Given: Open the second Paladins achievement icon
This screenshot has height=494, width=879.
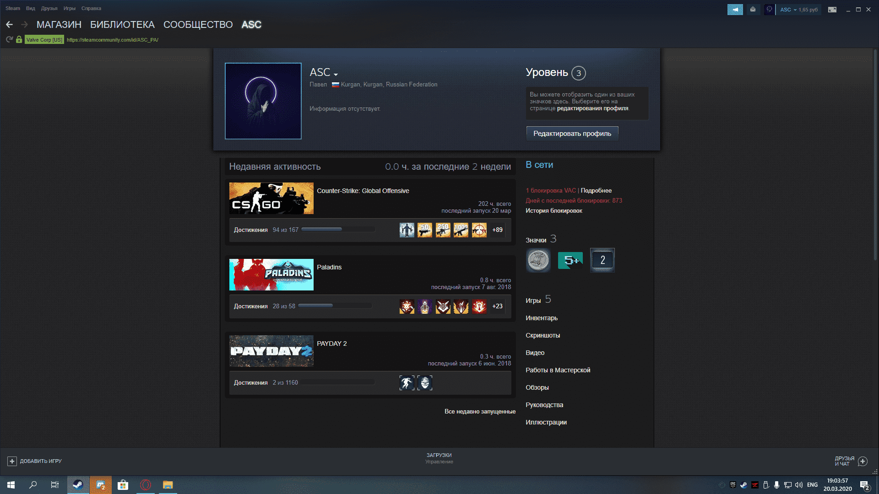Looking at the screenshot, I should click(425, 306).
